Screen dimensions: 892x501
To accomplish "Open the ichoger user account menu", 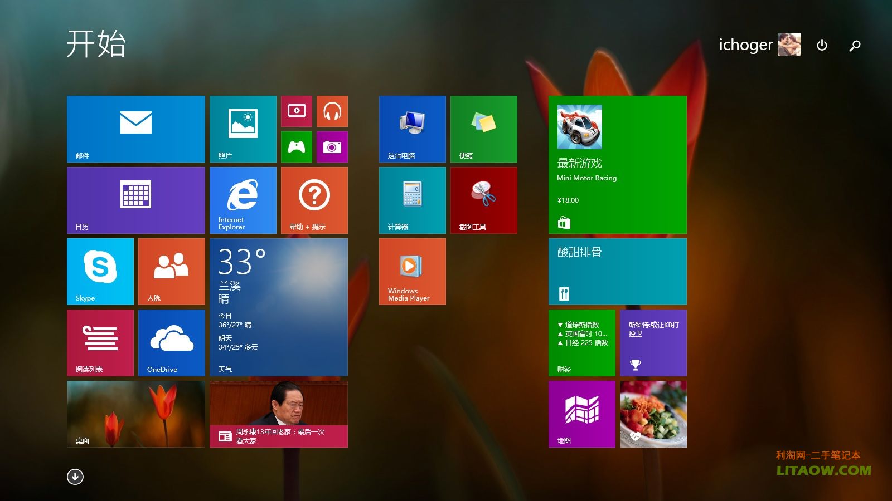I will click(x=759, y=45).
